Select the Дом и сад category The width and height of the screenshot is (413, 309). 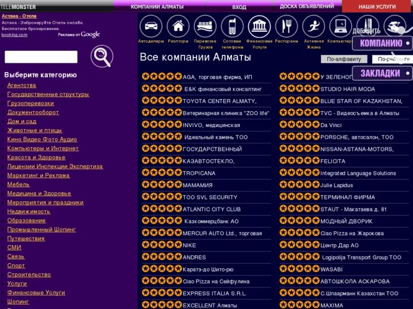[x=22, y=121]
